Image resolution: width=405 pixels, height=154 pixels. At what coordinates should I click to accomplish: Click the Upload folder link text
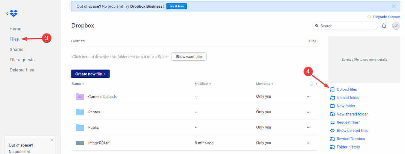(x=348, y=98)
